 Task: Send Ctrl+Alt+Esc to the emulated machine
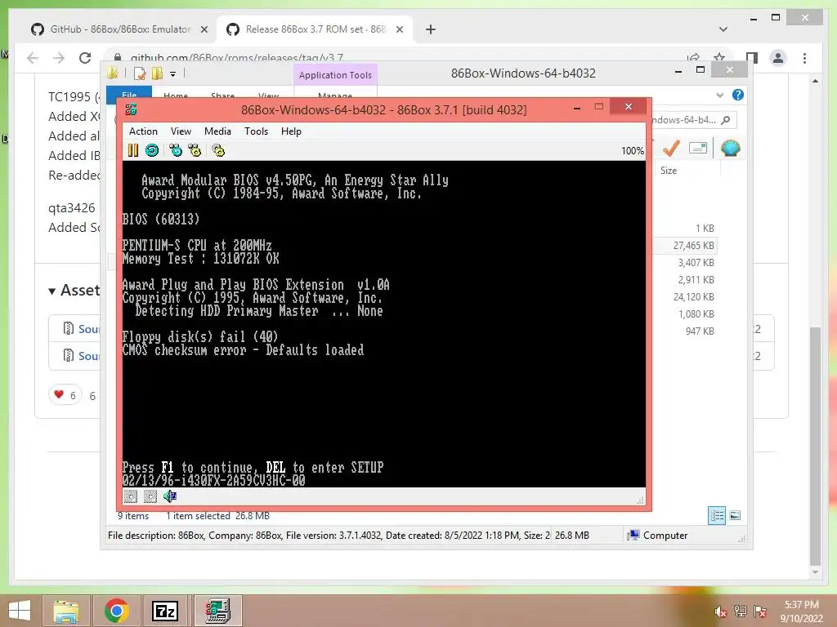click(195, 150)
